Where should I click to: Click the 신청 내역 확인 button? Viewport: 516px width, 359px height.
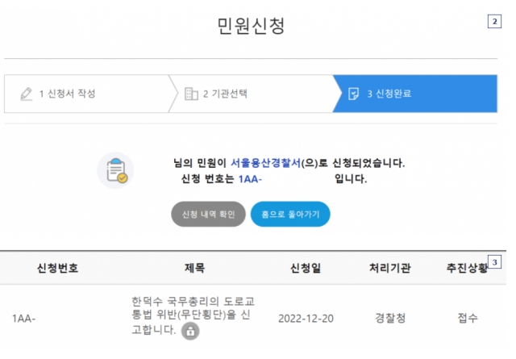click(208, 214)
